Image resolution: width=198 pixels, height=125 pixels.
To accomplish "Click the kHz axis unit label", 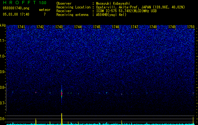I will 3,25.
